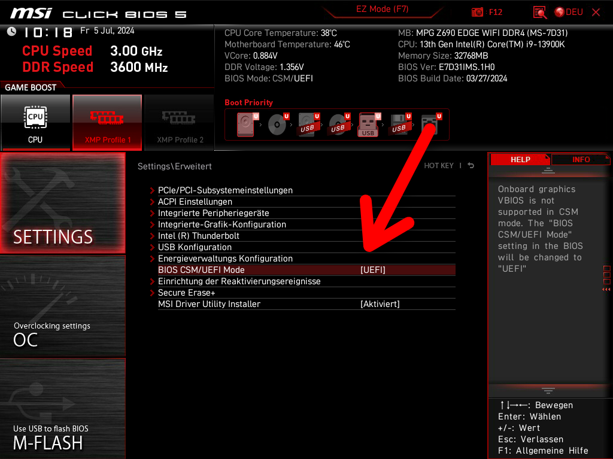The height and width of the screenshot is (459, 613).
Task: Switch to the HELP tab
Action: pyautogui.click(x=520, y=160)
